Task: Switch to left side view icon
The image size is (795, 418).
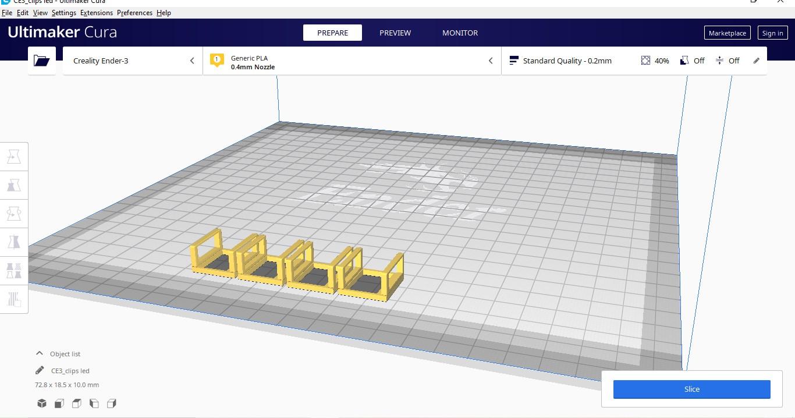Action: 94,403
